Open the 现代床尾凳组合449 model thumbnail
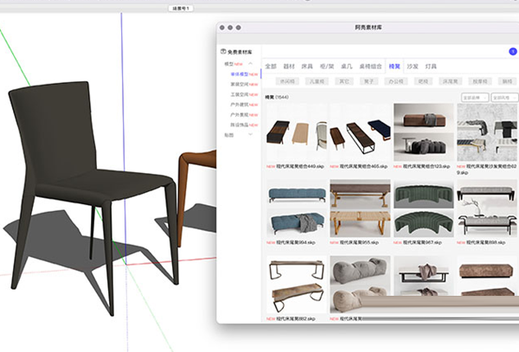519x352 pixels. 297,132
